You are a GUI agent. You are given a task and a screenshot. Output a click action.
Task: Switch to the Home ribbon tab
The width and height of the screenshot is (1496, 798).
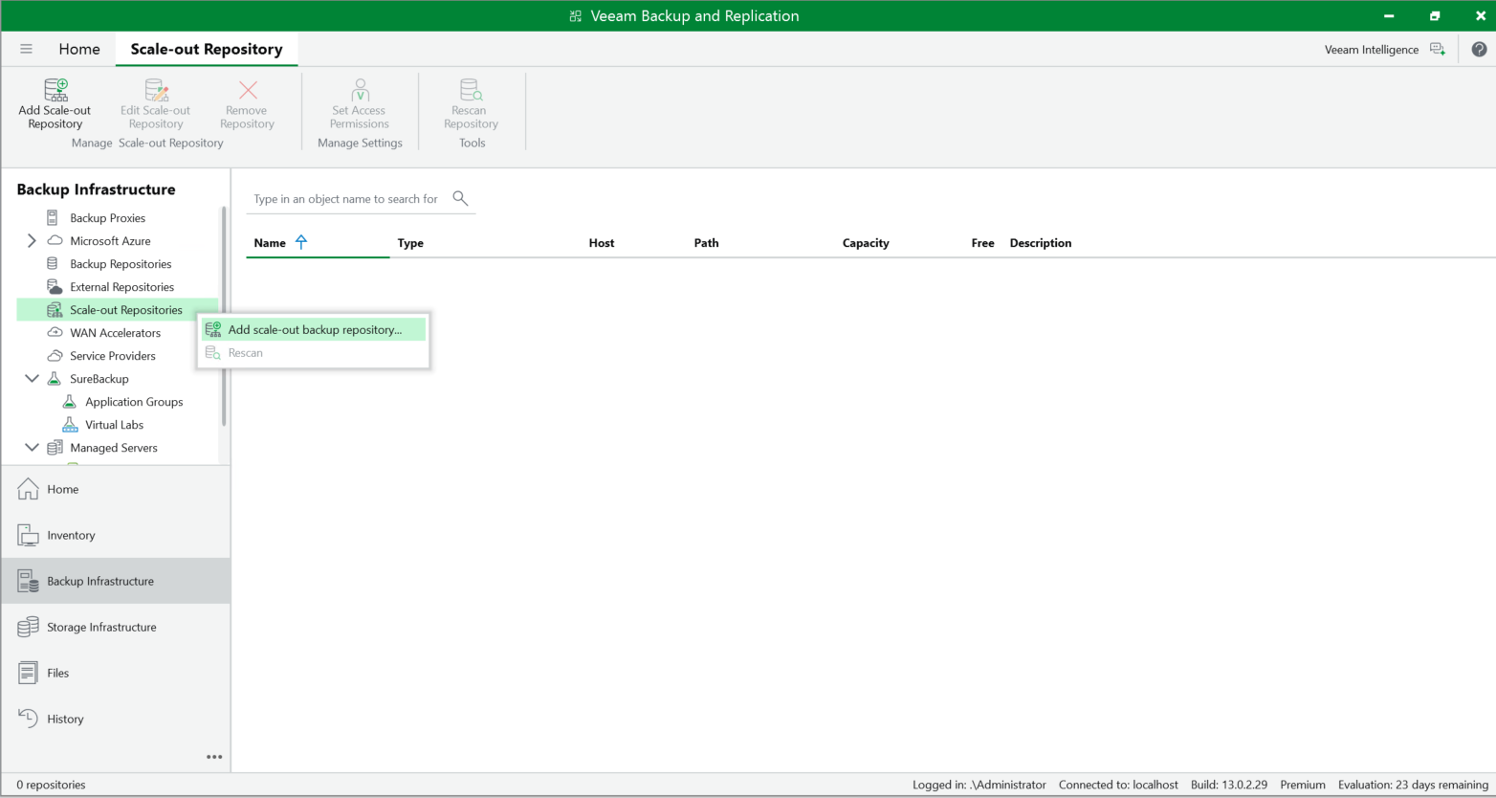79,49
